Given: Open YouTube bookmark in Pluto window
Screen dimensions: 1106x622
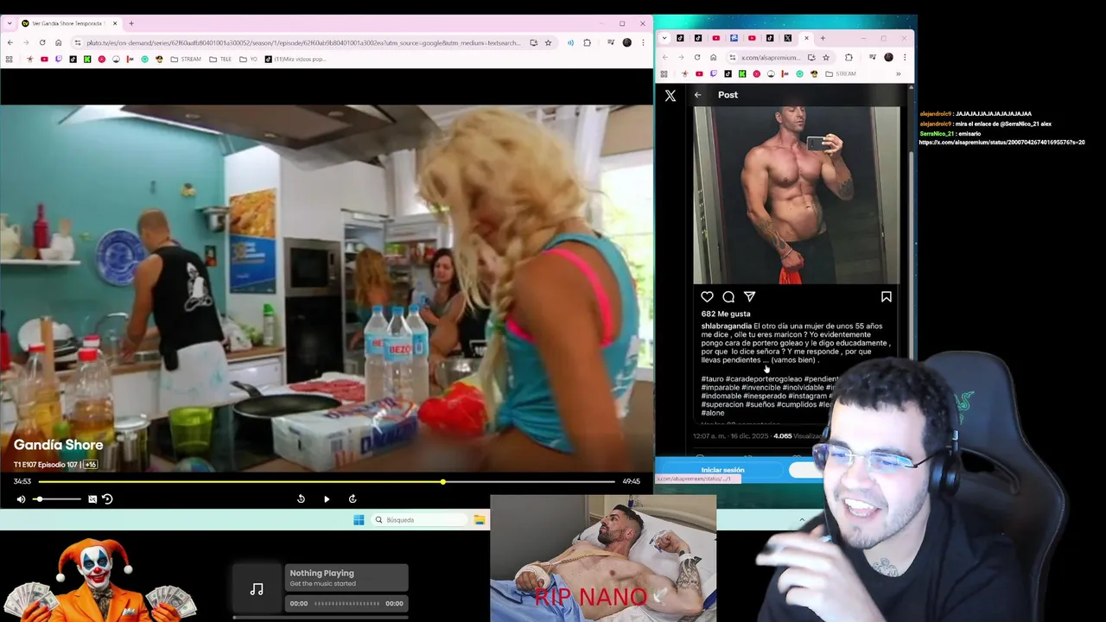Looking at the screenshot, I should tap(44, 59).
